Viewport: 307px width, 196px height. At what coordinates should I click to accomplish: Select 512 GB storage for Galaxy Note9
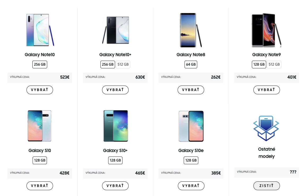tap(274, 64)
